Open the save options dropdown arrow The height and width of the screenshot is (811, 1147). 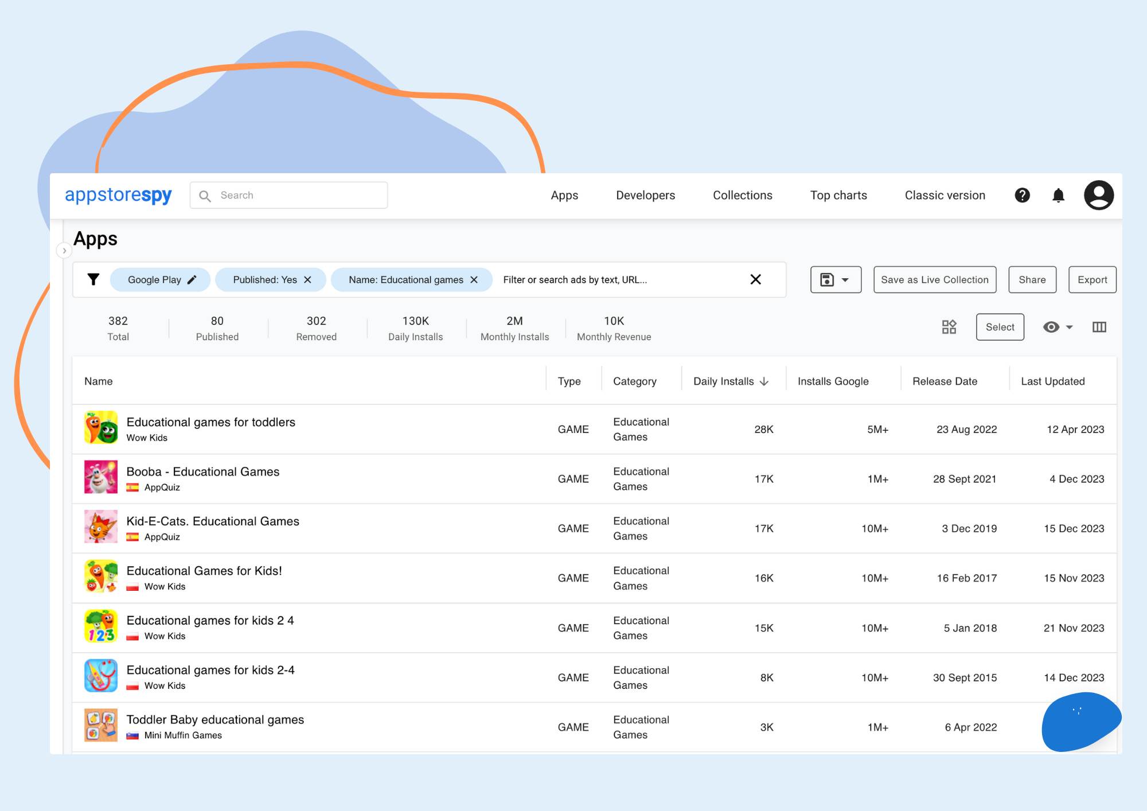[x=845, y=280]
